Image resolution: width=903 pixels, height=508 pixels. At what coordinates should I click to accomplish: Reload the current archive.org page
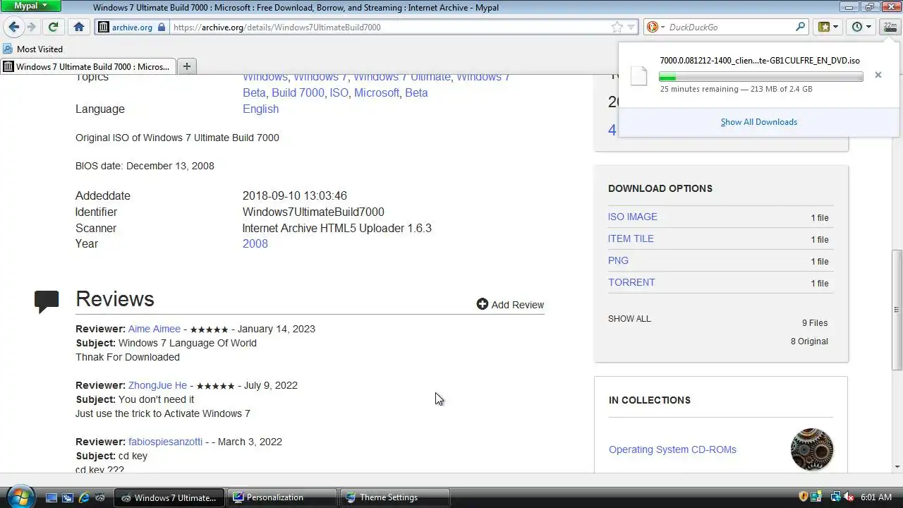pos(53,27)
